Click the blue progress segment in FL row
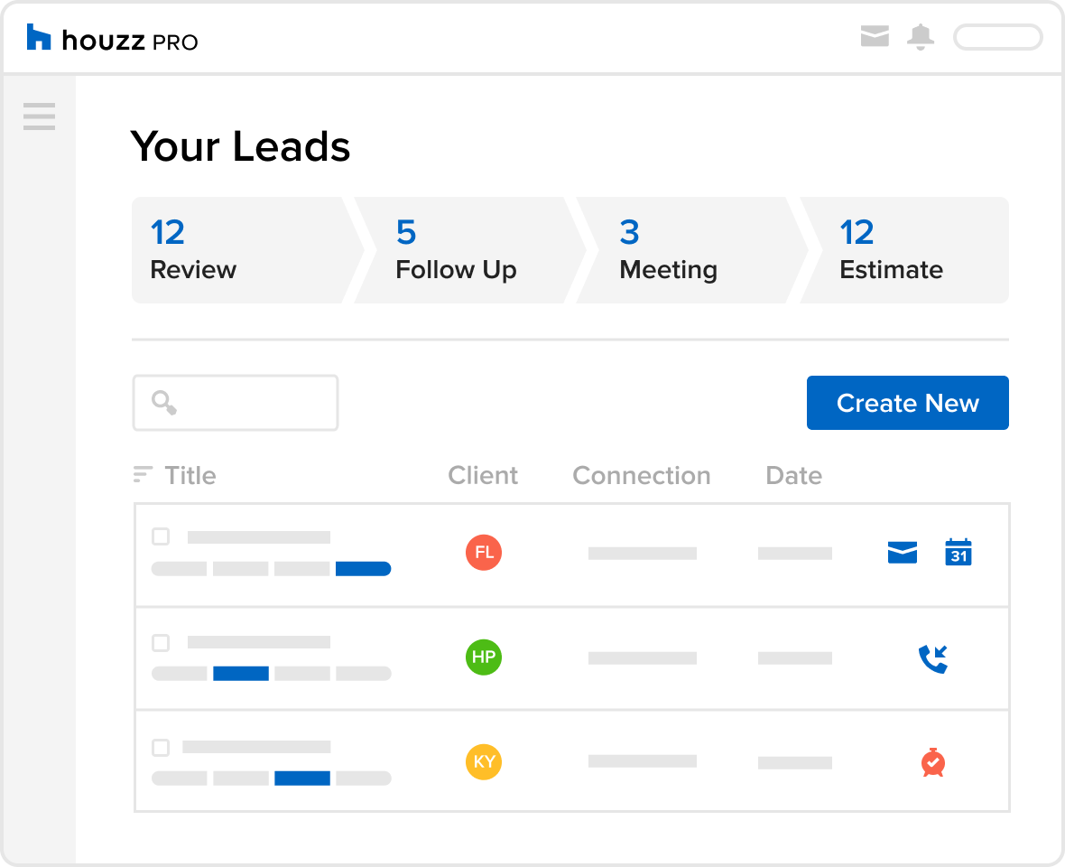1065x867 pixels. click(363, 569)
